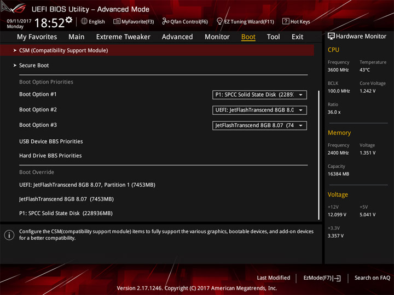Click the Qfan Control fan icon

165,21
